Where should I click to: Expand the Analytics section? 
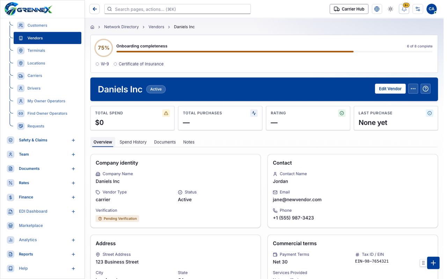[73, 240]
